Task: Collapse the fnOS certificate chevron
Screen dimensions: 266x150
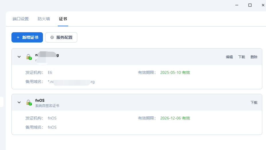Action: (x=19, y=102)
